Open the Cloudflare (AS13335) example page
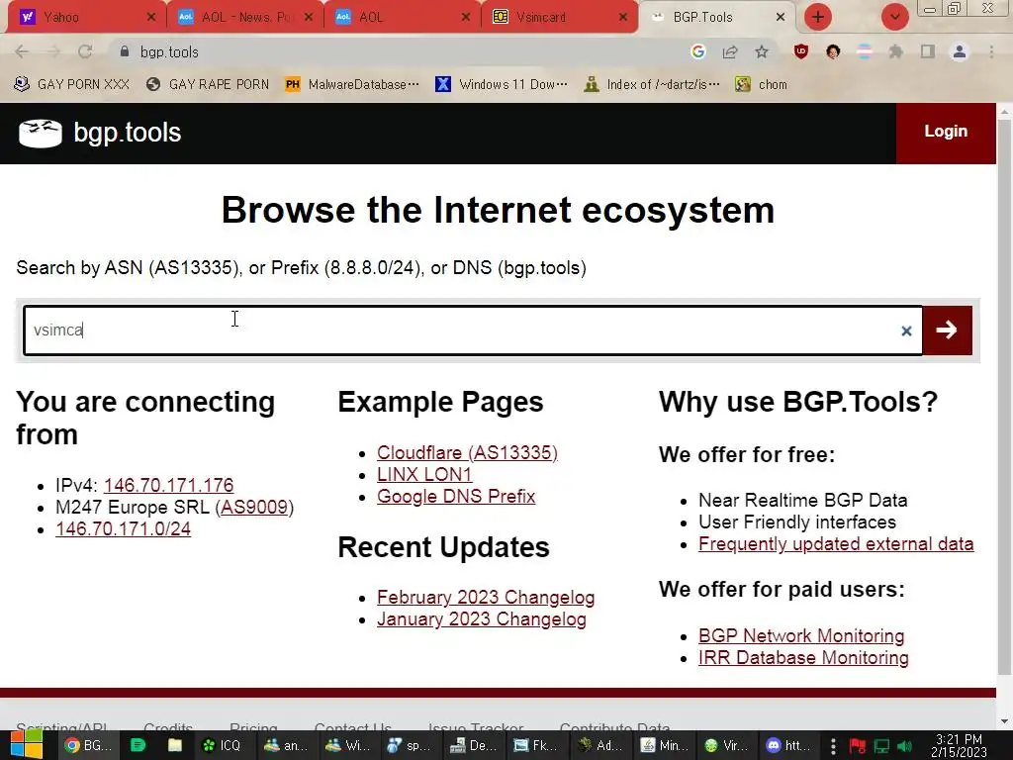1013x760 pixels. [467, 453]
